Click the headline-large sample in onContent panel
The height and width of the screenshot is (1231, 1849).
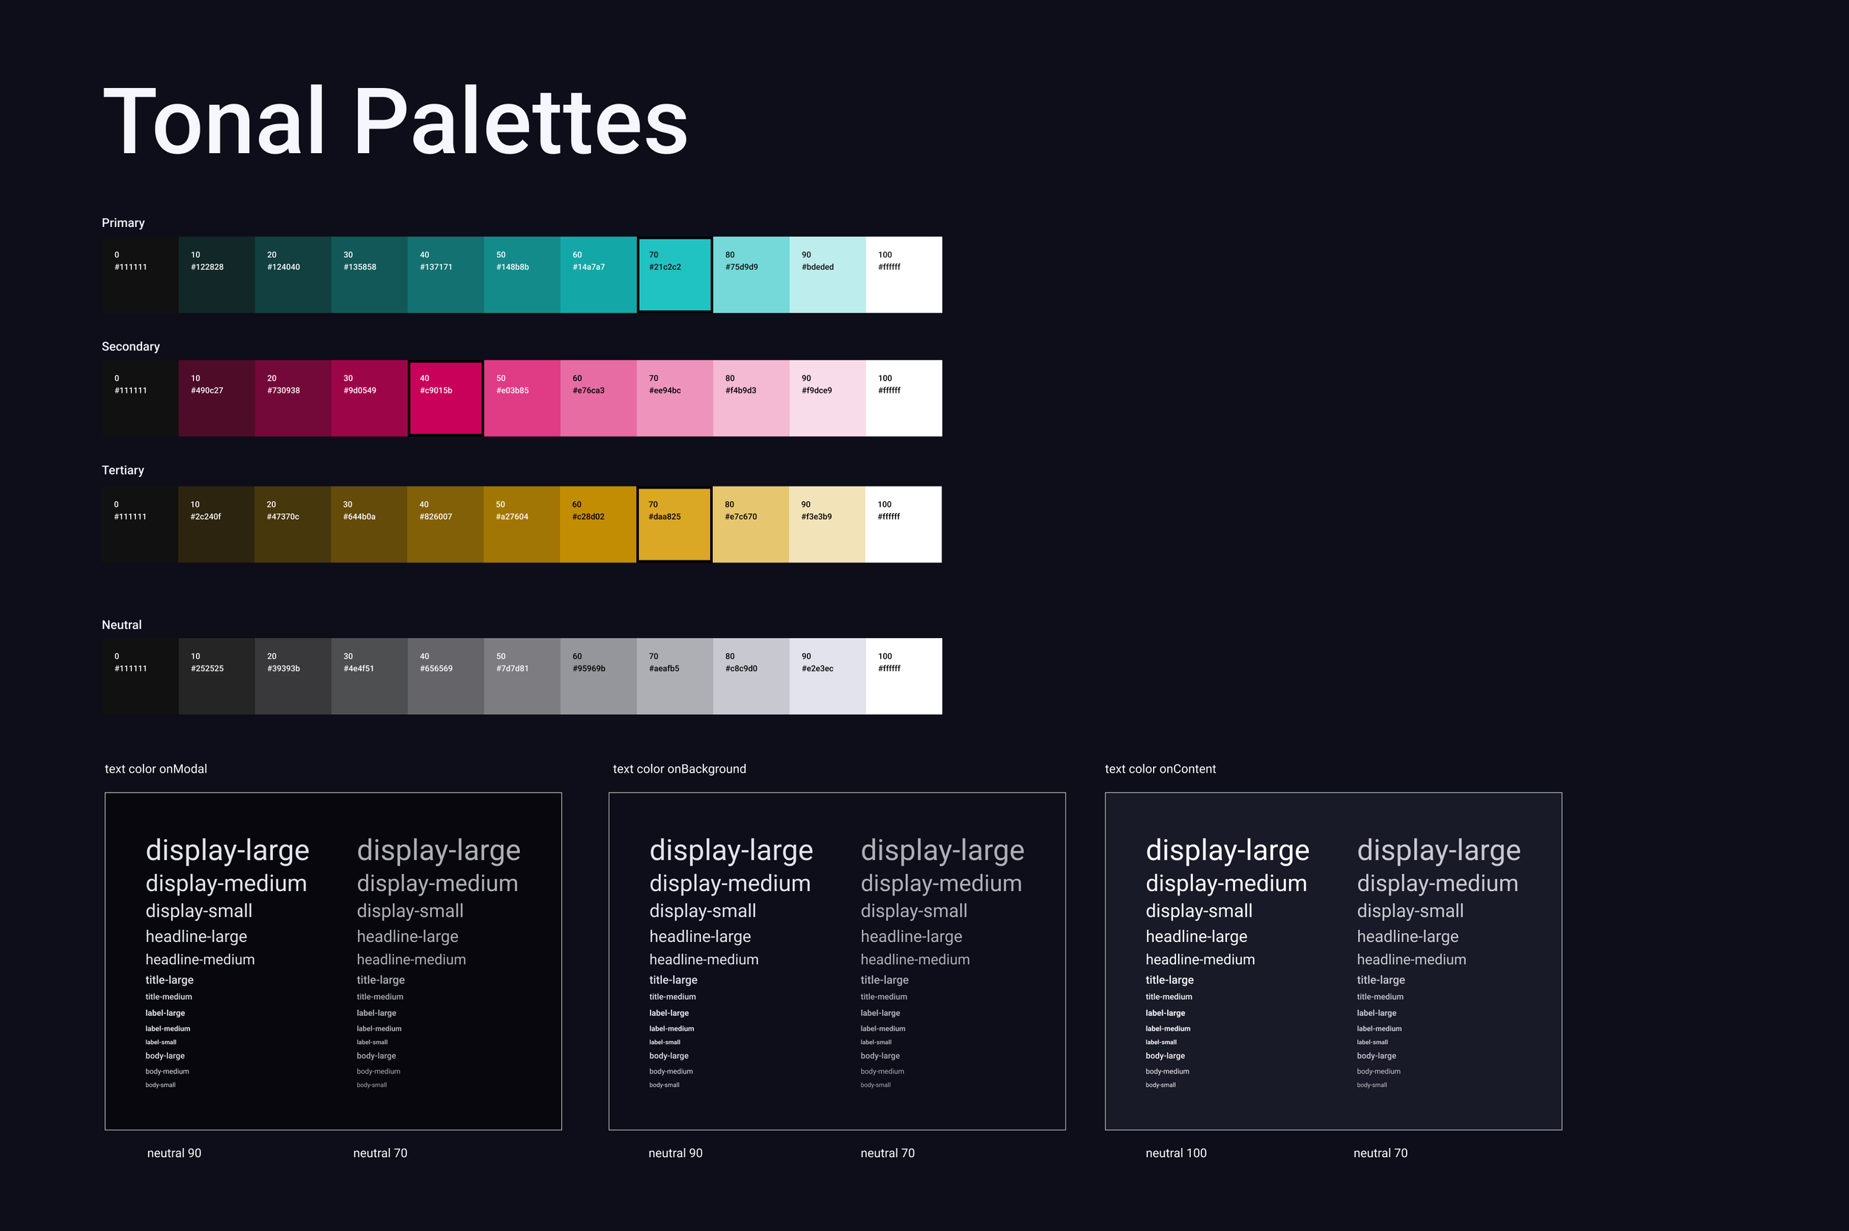(x=1196, y=936)
